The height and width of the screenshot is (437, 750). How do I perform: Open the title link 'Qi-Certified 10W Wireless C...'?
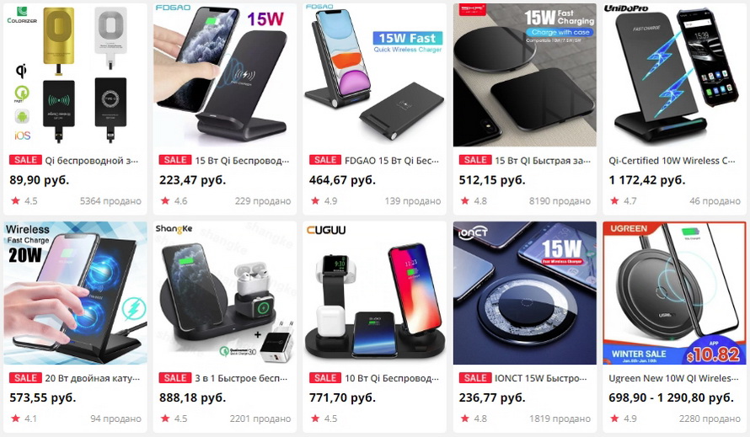click(672, 161)
